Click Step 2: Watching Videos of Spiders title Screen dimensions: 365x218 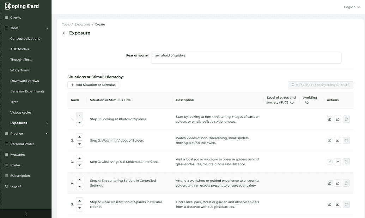(x=117, y=140)
